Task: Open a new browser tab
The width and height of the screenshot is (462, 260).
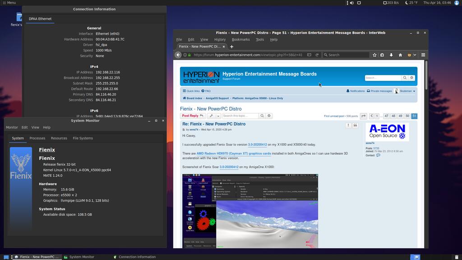Action: click(231, 46)
